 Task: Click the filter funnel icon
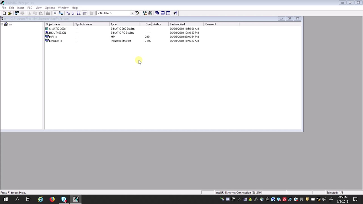pos(137,13)
